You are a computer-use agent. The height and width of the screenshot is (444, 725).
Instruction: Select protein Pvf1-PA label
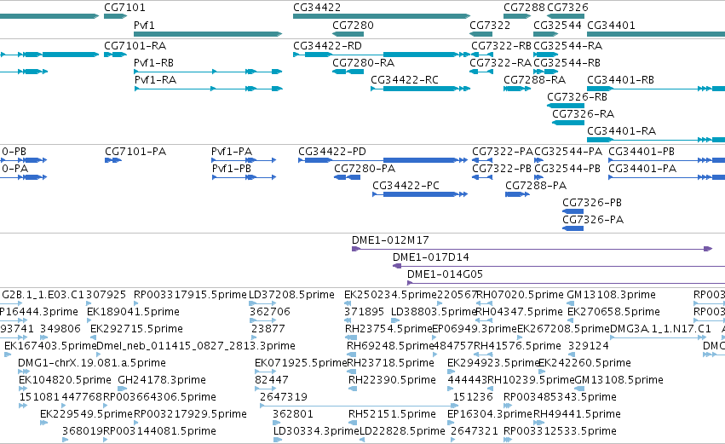tap(232, 152)
